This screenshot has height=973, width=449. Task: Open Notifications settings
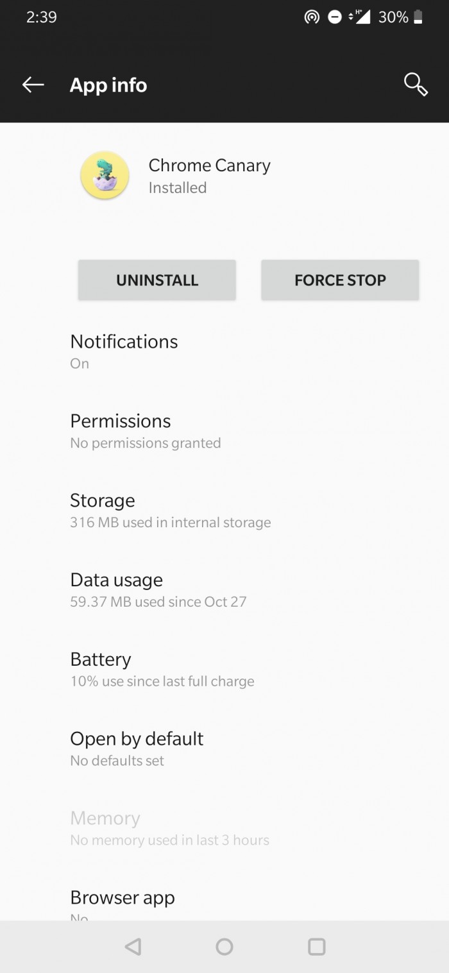124,350
